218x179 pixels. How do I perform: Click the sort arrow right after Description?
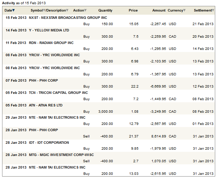point(67,10)
